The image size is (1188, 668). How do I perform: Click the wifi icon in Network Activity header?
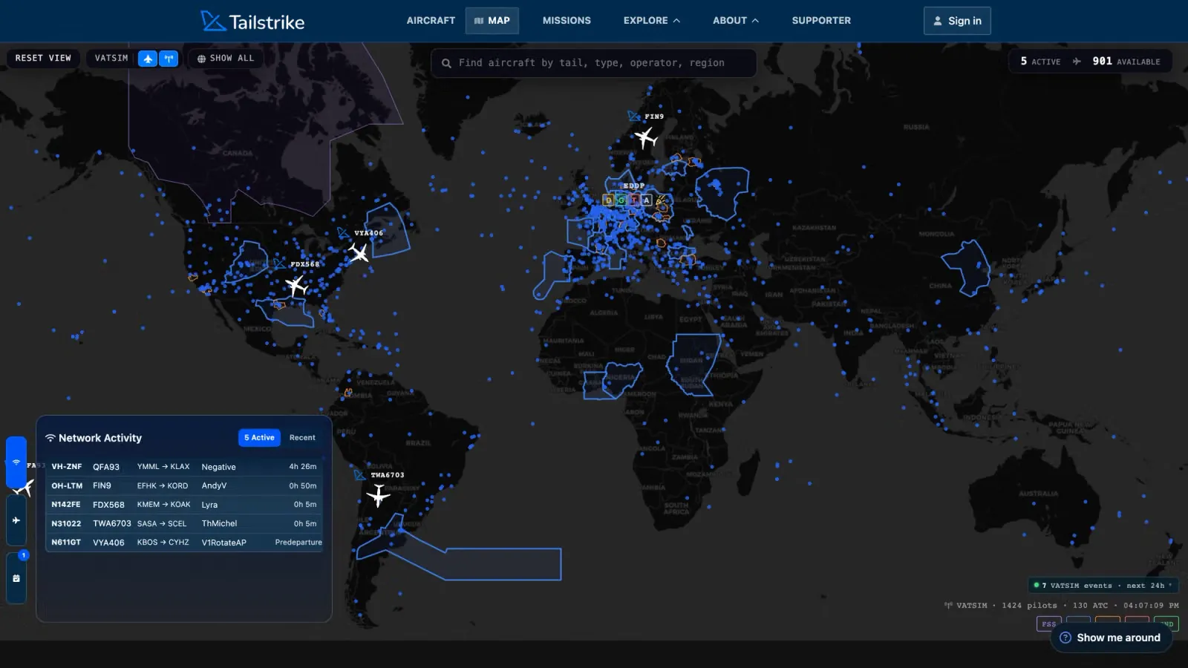50,438
